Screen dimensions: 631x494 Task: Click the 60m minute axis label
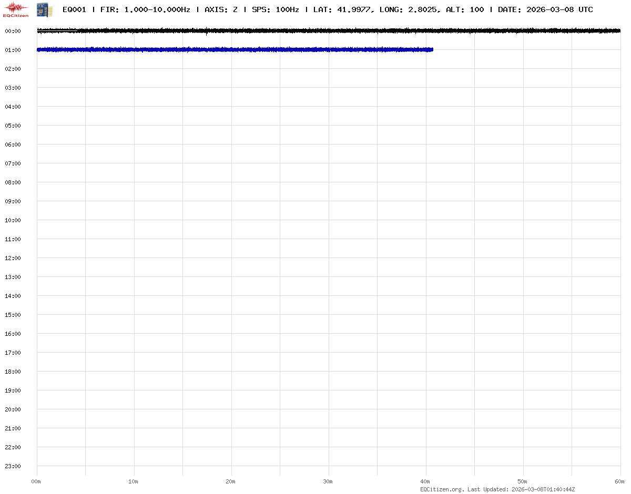[620, 481]
